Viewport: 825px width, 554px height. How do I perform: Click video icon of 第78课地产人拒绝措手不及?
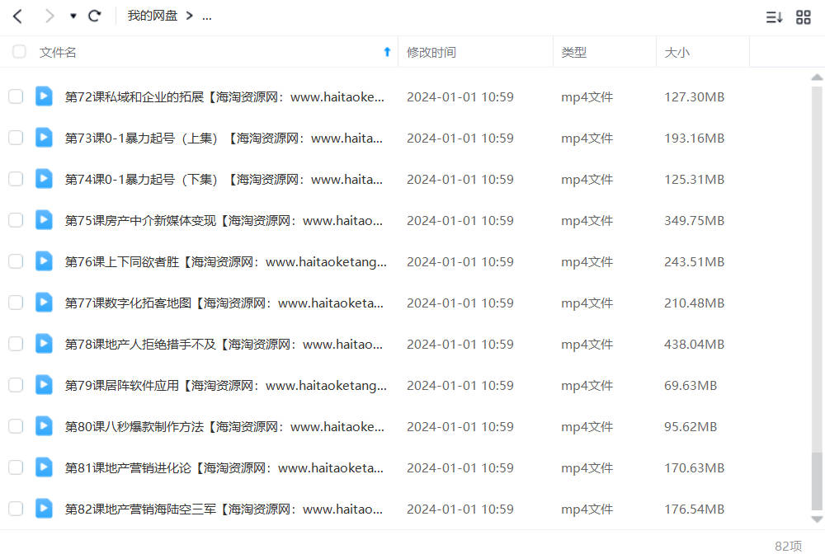(44, 344)
